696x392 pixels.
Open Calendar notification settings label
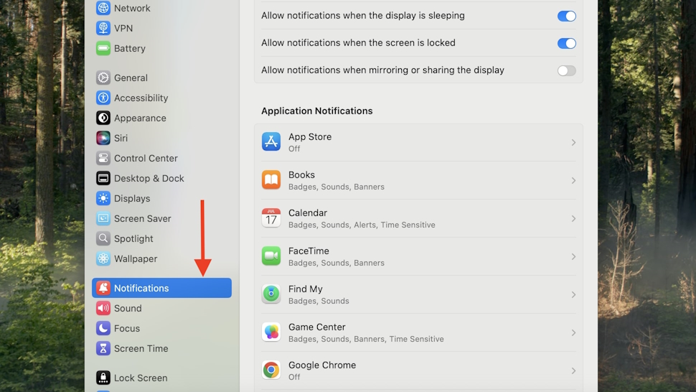[x=308, y=213]
